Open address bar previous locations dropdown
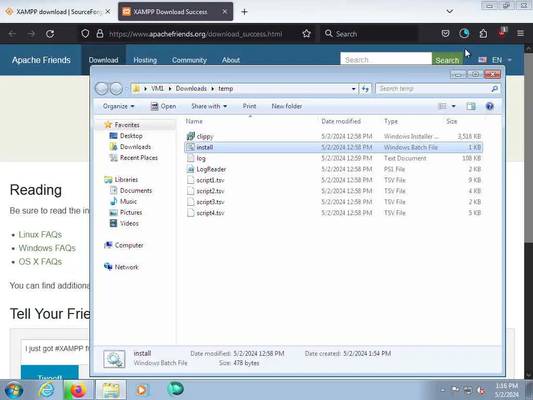This screenshot has height=400, width=533. (353, 89)
